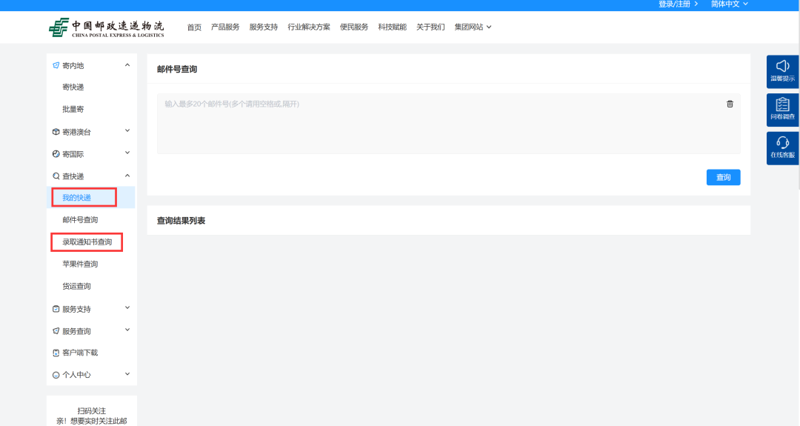800x426 pixels.
Task: Click the 登录/注册 link
Action: coord(678,4)
